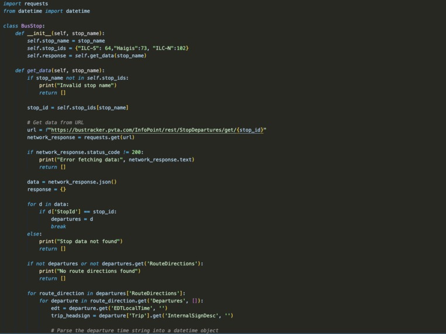Click the print "Error fetching data:" line
Viewport: 446px width, 334px height.
click(117, 160)
